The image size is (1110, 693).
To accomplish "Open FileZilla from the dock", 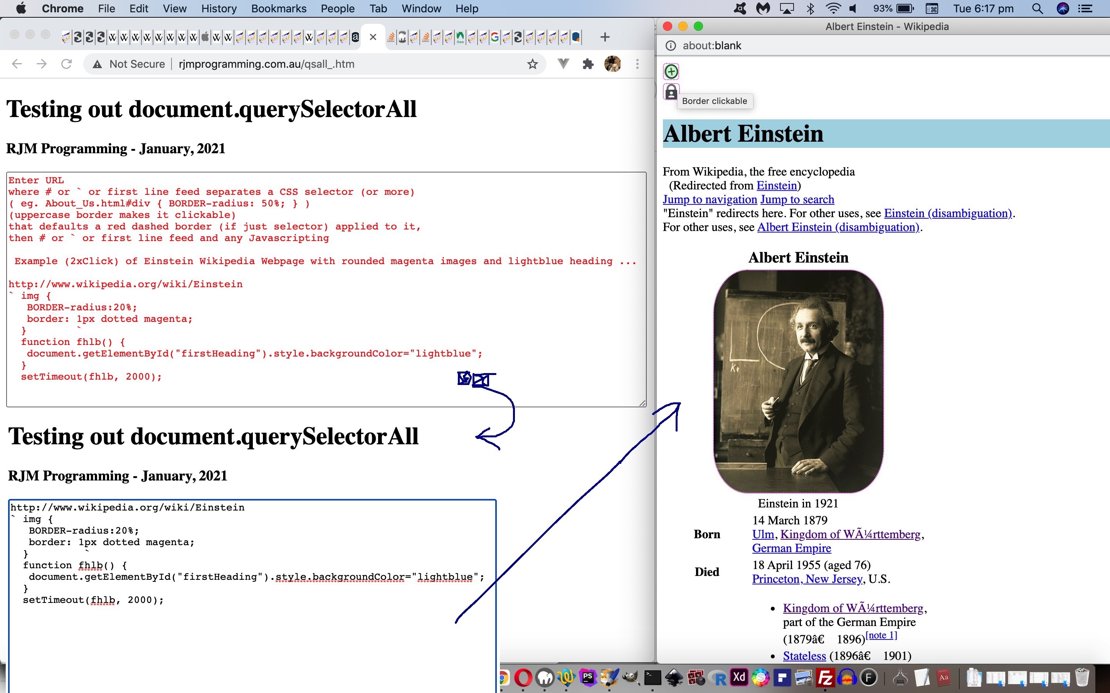I will (825, 678).
